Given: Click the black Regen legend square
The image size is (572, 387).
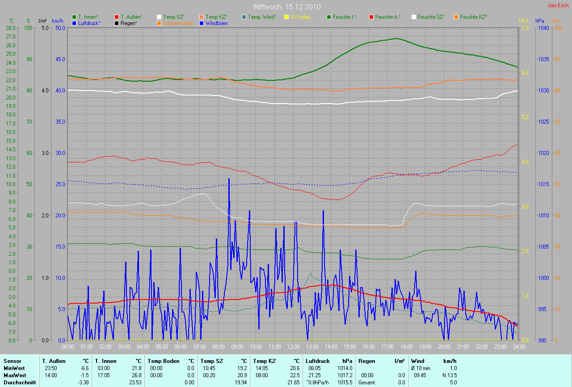Looking at the screenshot, I should tap(117, 23).
